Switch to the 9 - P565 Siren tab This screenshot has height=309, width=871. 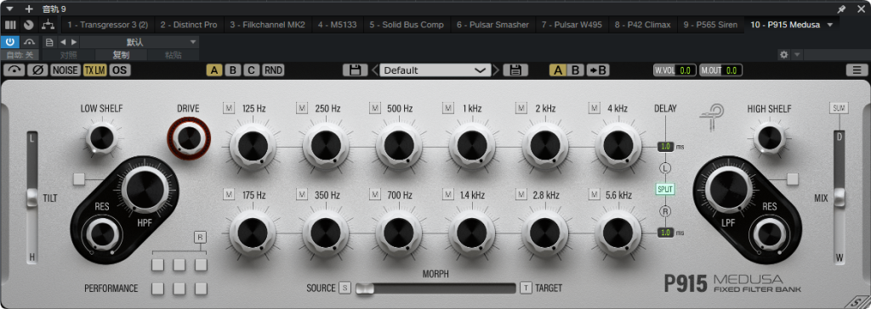(x=710, y=25)
